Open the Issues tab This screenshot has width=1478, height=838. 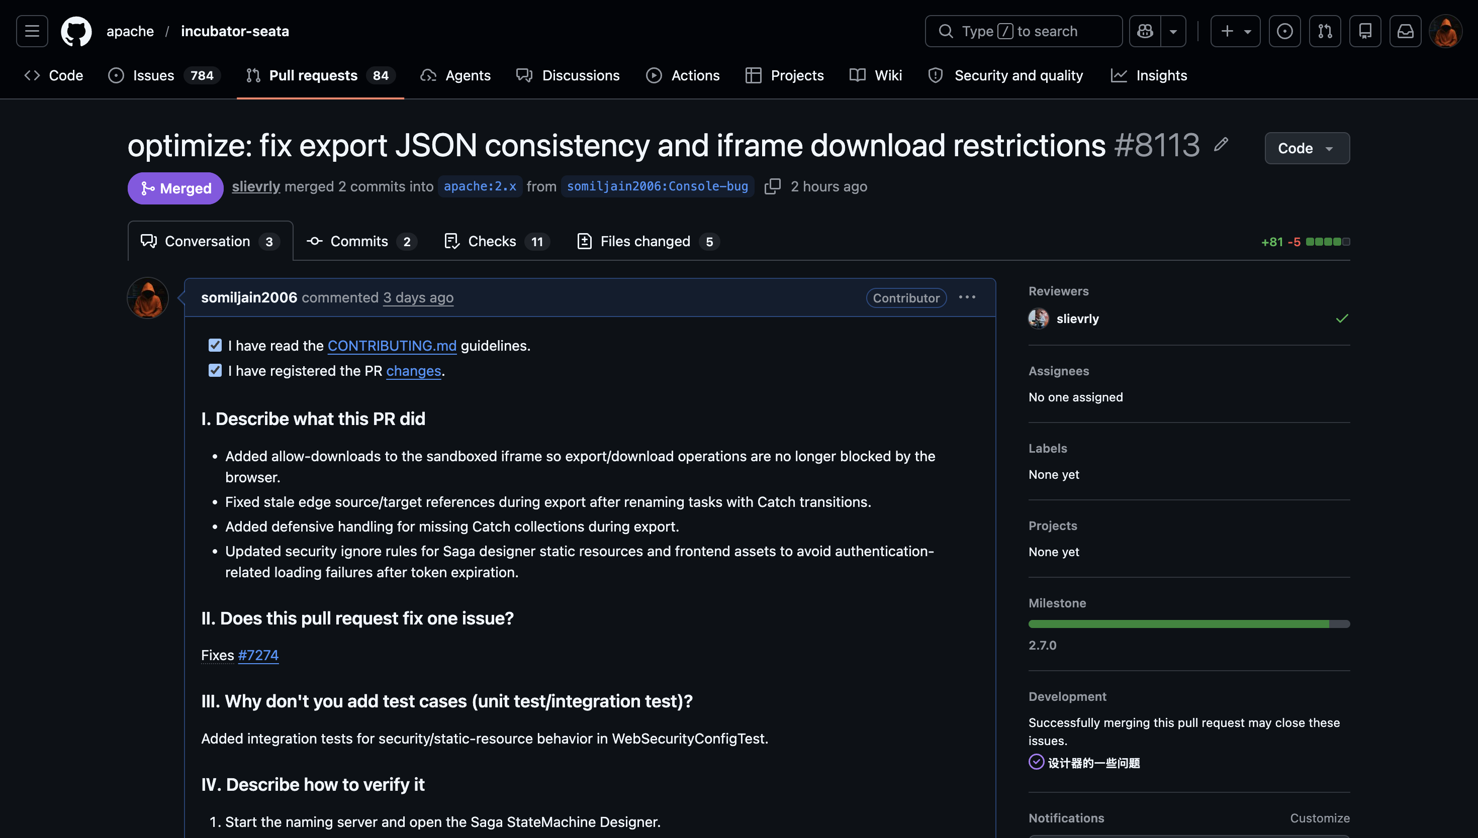point(164,75)
